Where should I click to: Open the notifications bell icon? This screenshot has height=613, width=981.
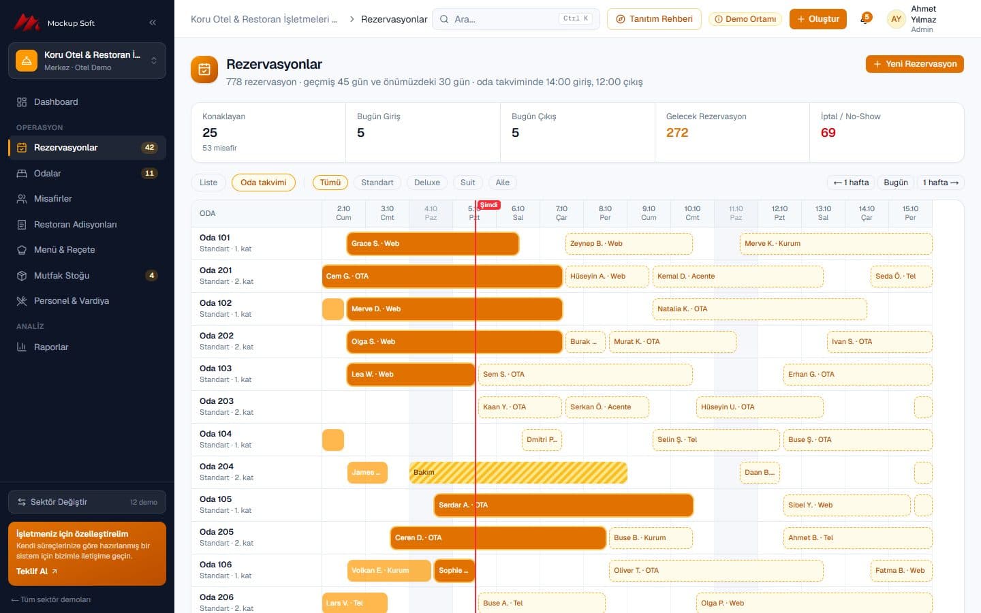click(x=865, y=19)
